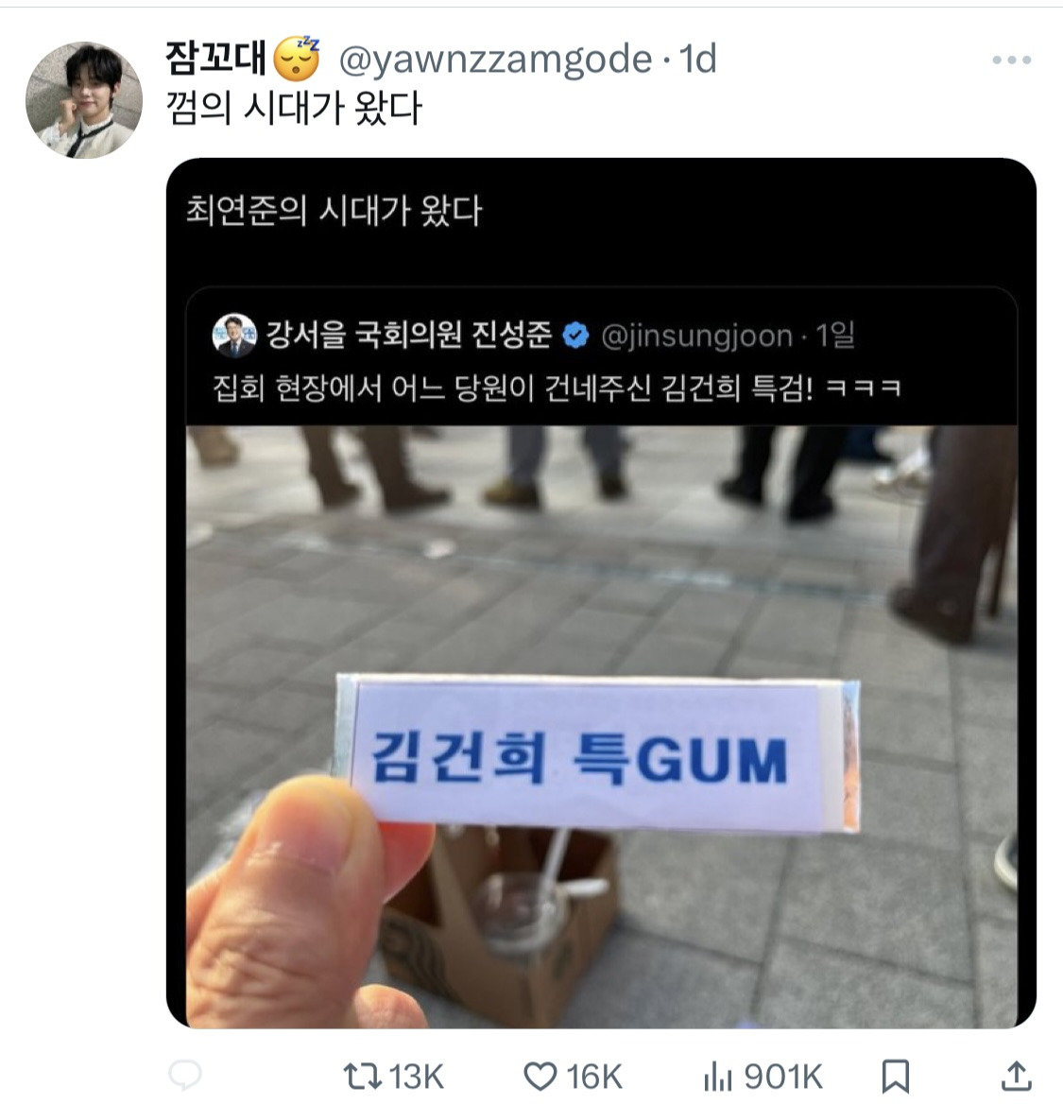
Task: Open the reply comment bubble icon
Action: pos(185,1075)
